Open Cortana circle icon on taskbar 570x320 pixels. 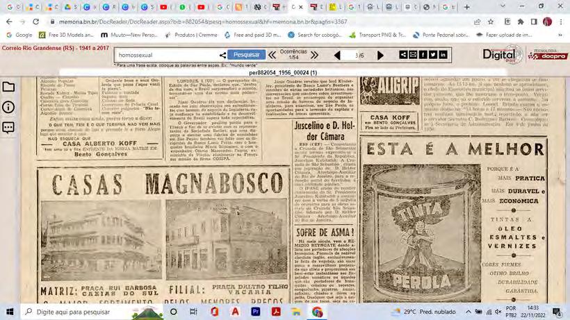pos(173,312)
